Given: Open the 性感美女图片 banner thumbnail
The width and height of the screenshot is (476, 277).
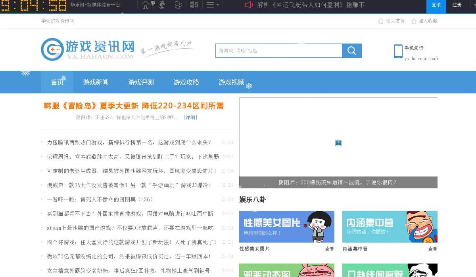Looking at the screenshot, I should (x=287, y=227).
